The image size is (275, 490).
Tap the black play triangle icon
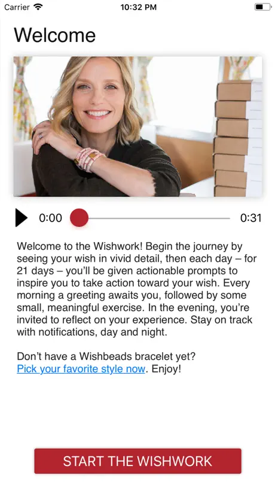pos(21,218)
